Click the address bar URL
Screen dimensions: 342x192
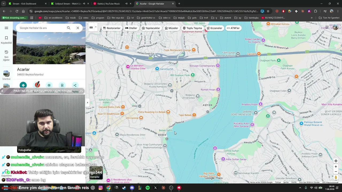point(146,11)
